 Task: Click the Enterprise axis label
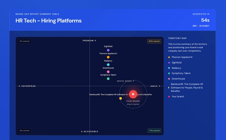[27, 86]
